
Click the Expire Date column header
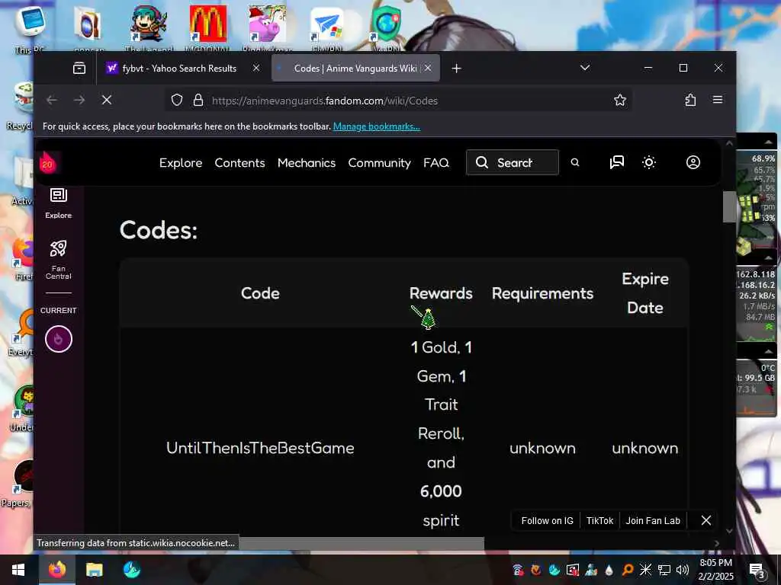645,293
